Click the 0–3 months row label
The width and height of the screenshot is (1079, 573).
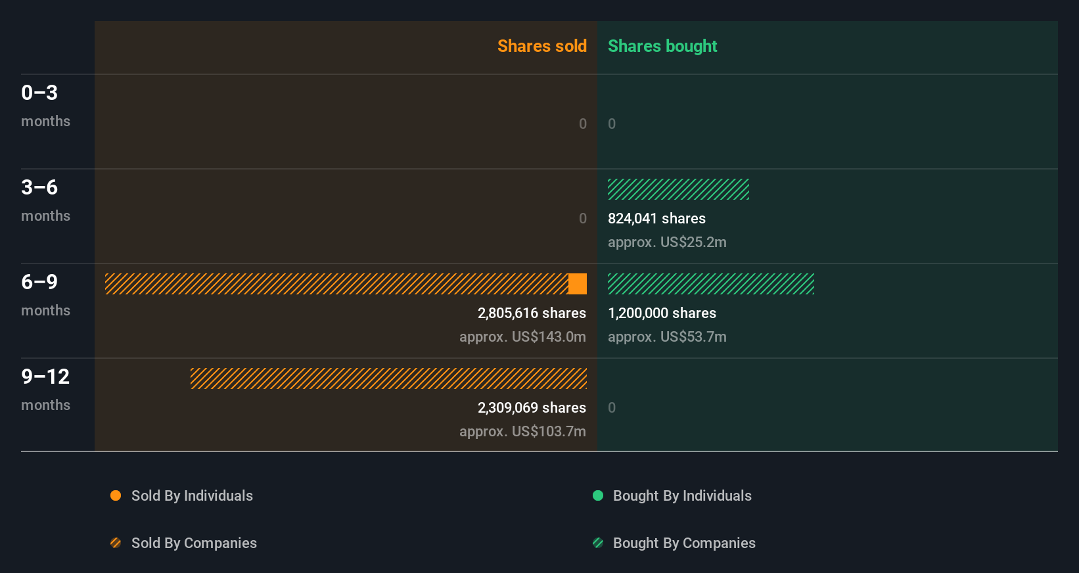click(x=45, y=106)
